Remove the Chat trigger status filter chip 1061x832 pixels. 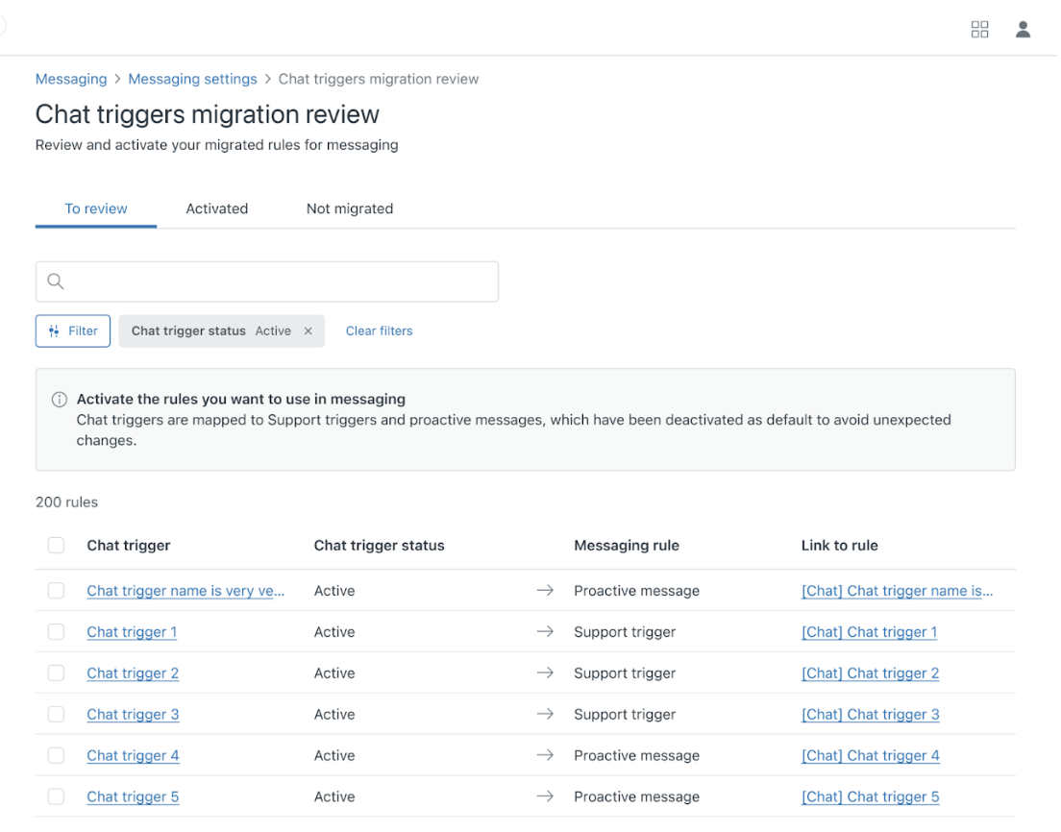[308, 331]
